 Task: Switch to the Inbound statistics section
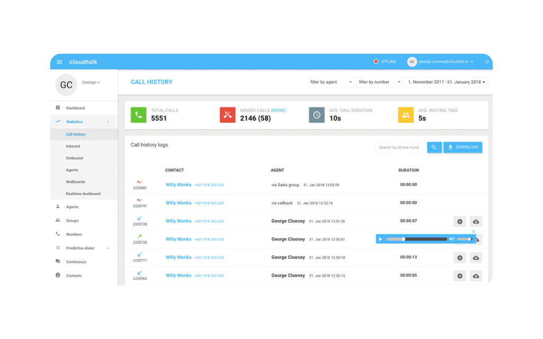pyautogui.click(x=74, y=146)
